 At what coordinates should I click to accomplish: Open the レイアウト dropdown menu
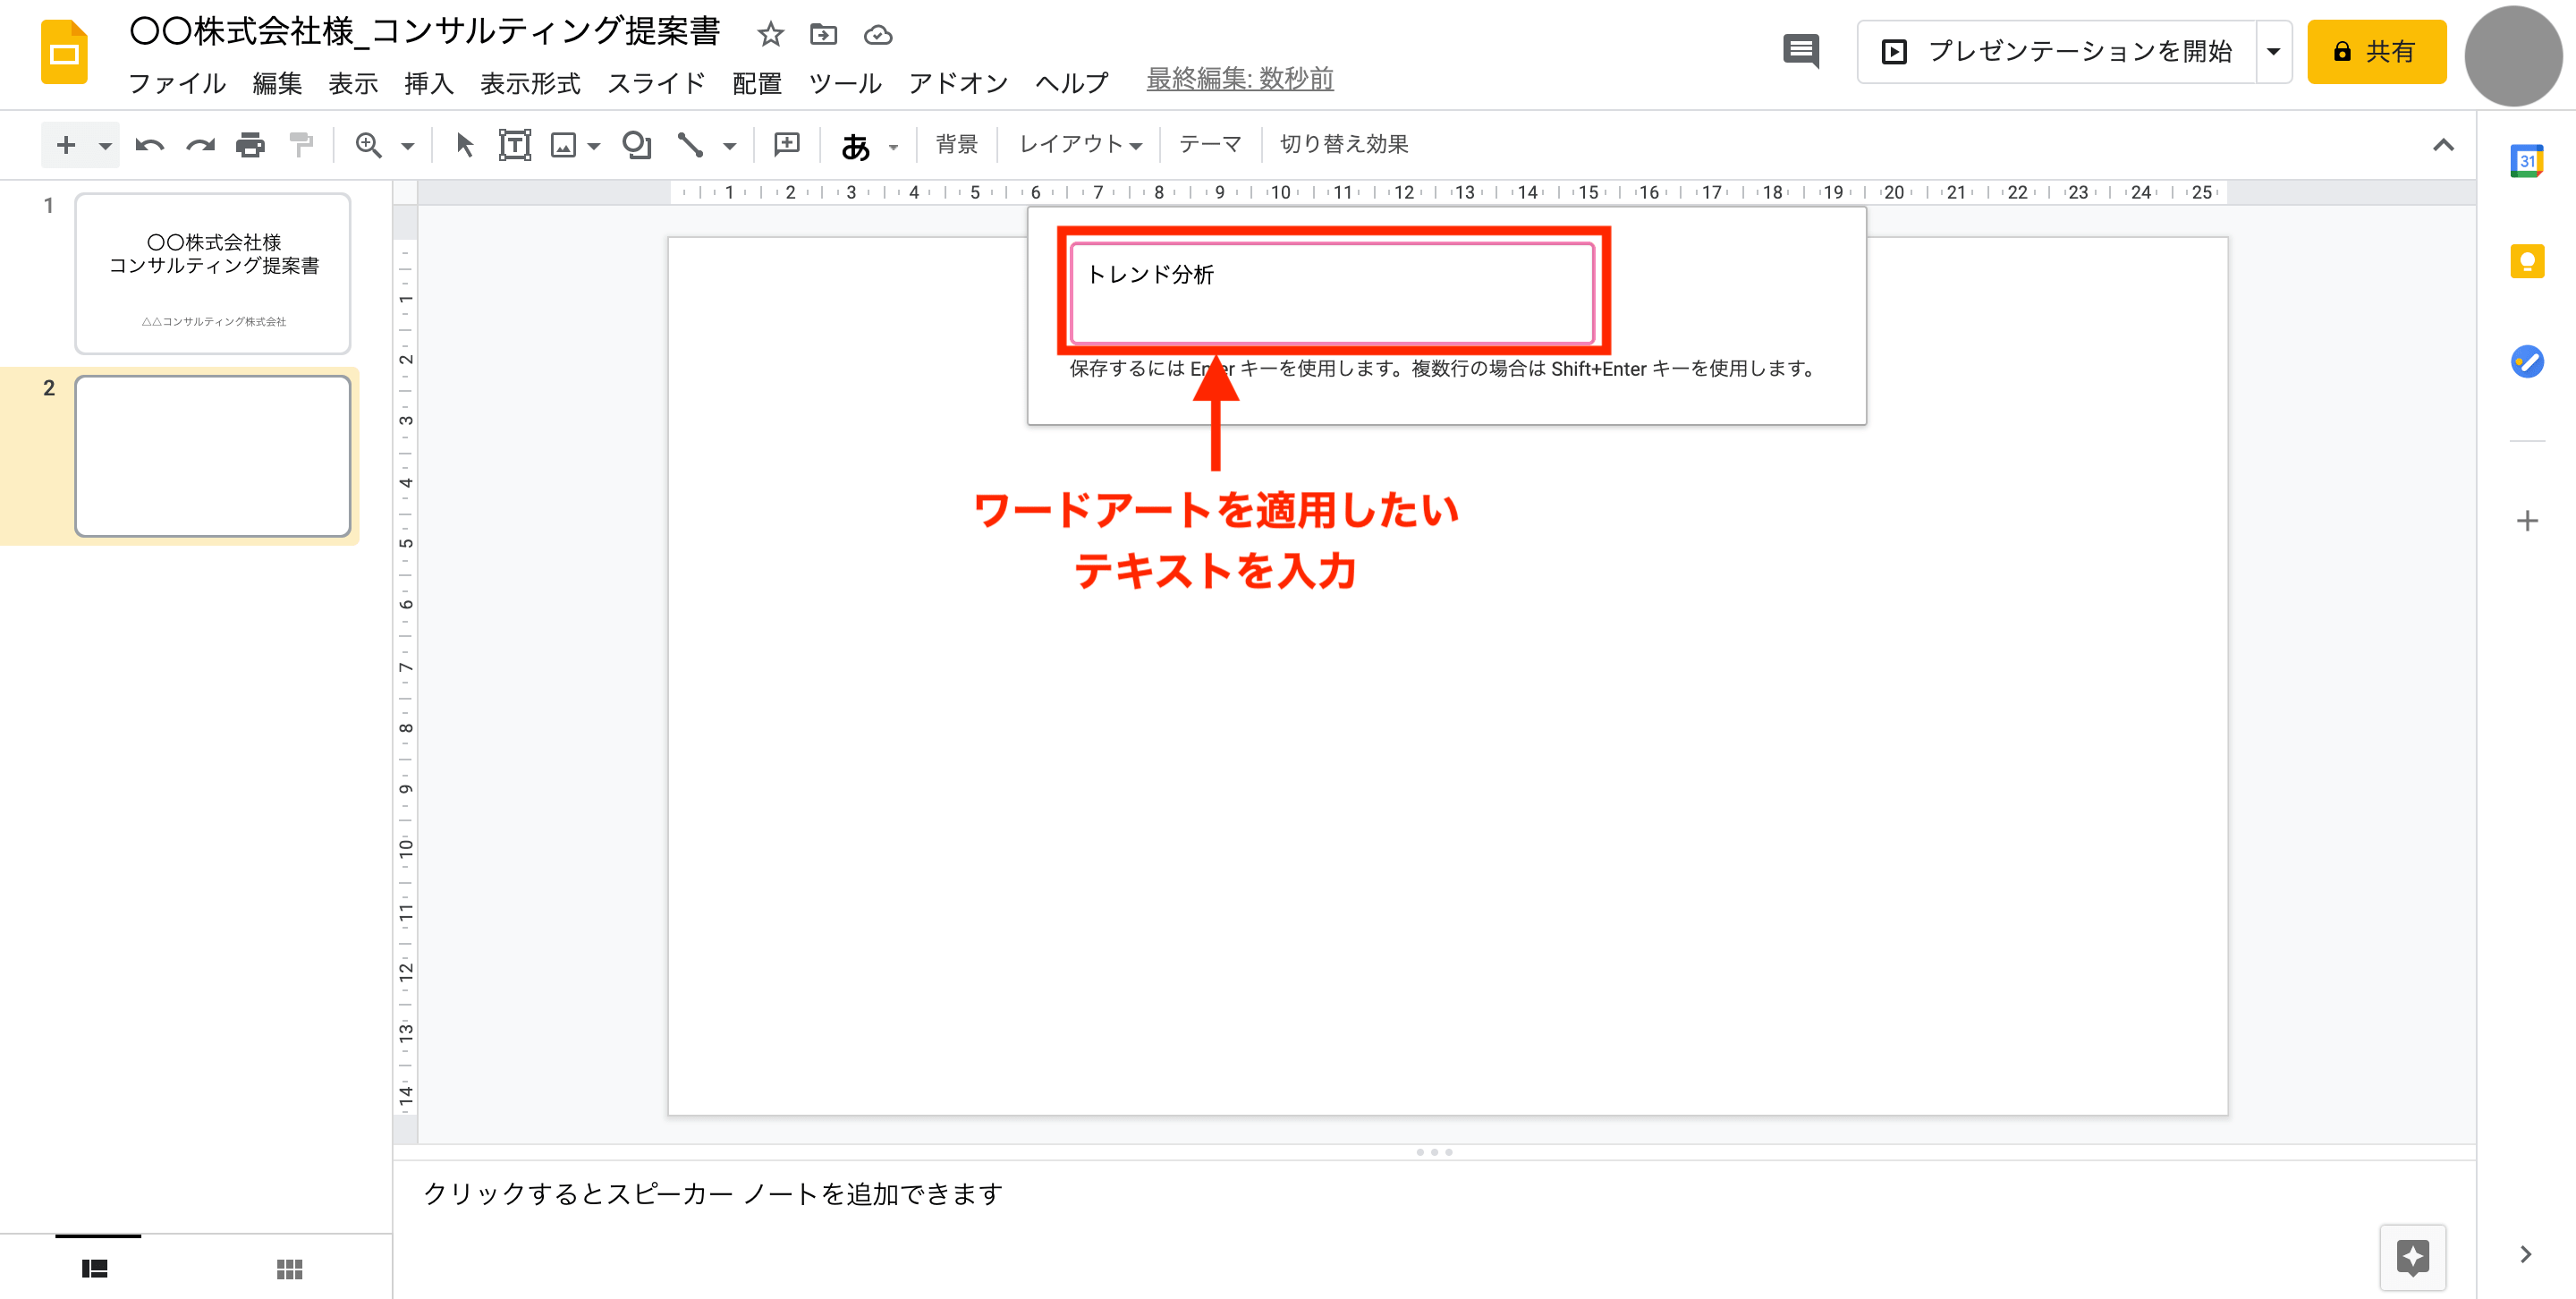tap(1076, 146)
